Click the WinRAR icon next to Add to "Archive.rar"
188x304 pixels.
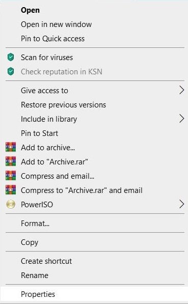pos(11,161)
